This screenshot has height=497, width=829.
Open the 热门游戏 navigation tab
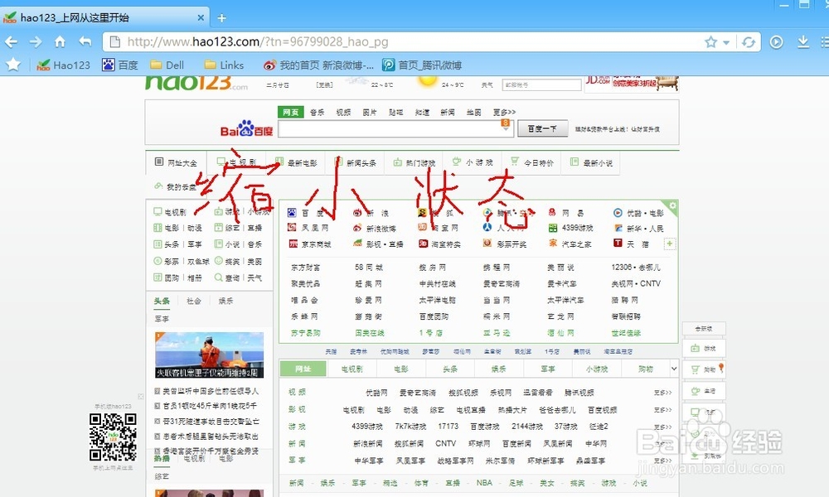(x=414, y=162)
